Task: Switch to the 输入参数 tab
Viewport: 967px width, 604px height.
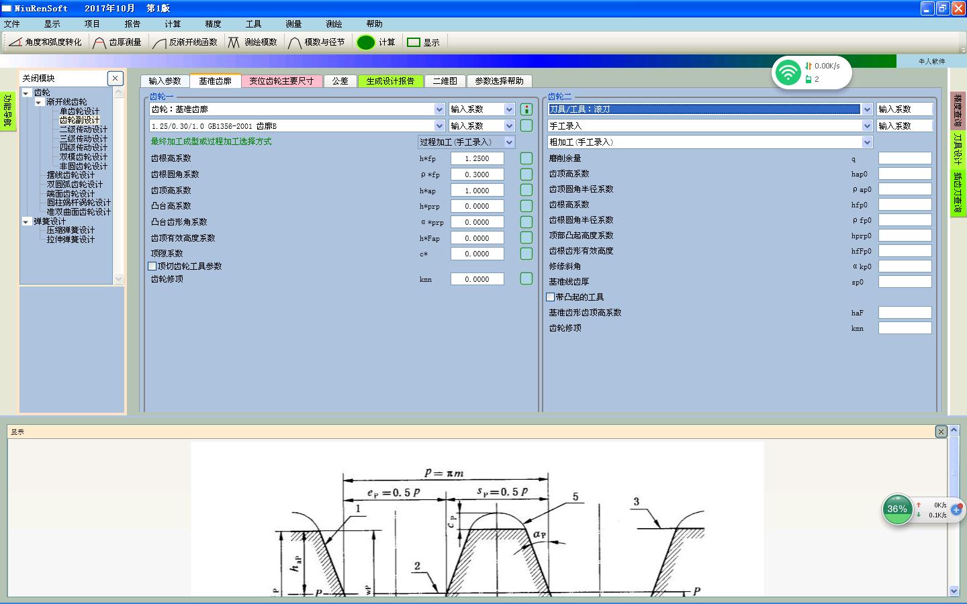Action: tap(165, 81)
